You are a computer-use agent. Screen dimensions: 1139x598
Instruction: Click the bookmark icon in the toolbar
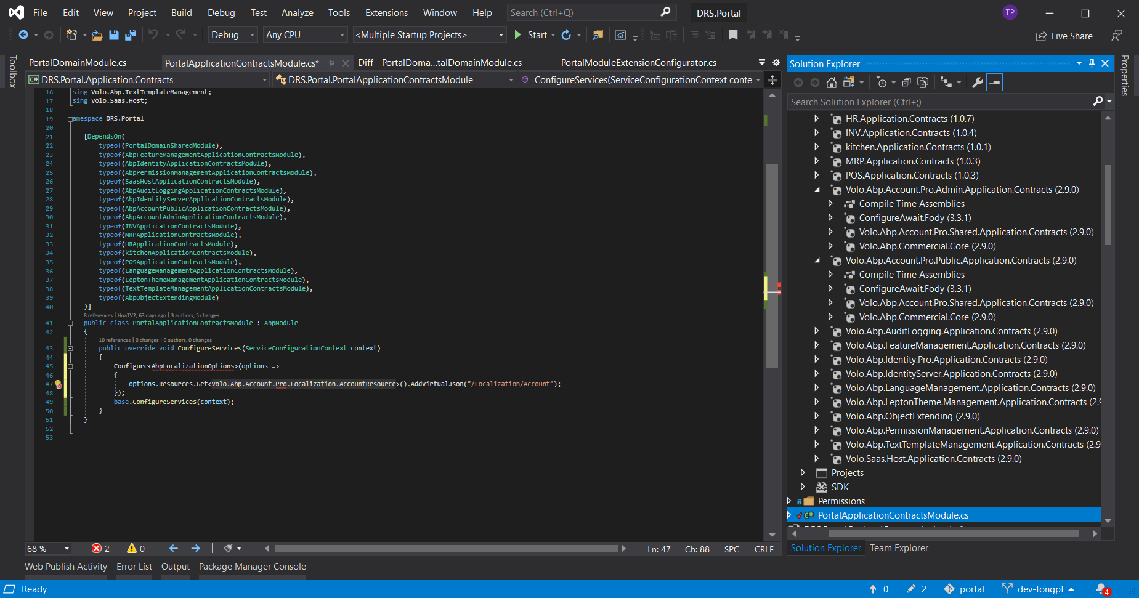[733, 35]
